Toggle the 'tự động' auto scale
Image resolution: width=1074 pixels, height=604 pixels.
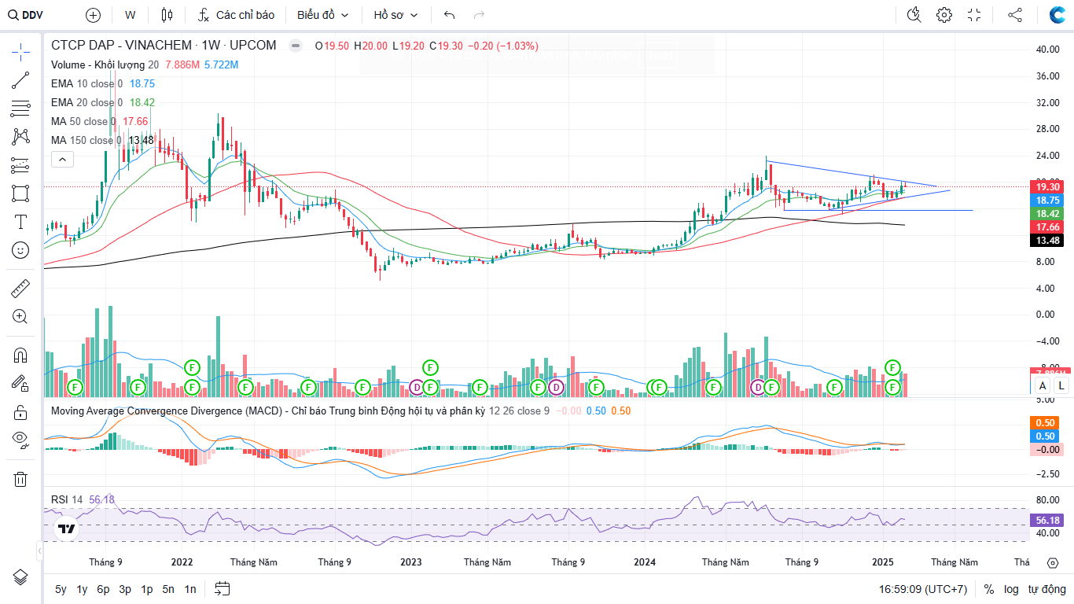[x=1047, y=589]
